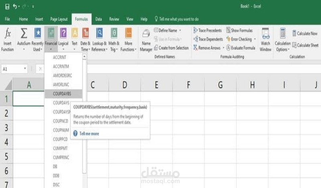Image resolution: width=321 pixels, height=188 pixels.
Task: Run Error Checking
Action: coord(239,39)
